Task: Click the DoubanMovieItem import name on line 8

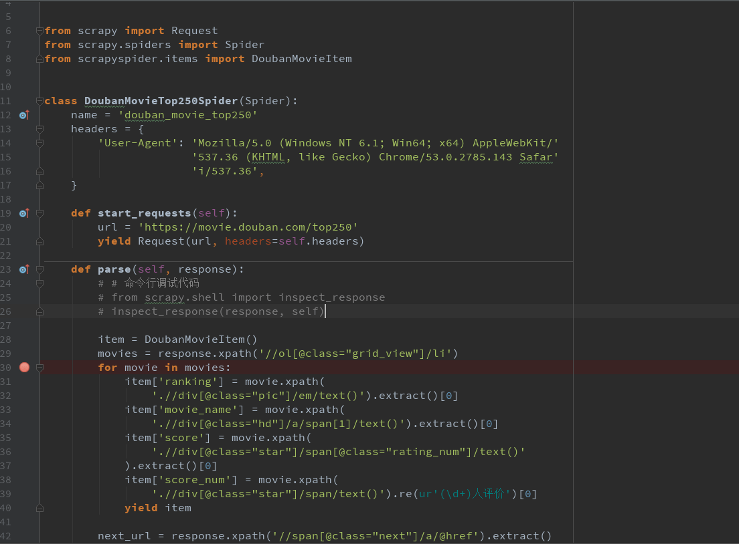Action: (x=301, y=59)
